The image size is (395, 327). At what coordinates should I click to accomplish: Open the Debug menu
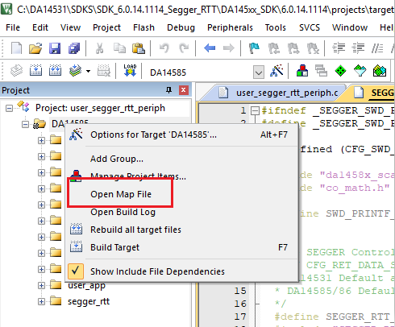click(181, 27)
